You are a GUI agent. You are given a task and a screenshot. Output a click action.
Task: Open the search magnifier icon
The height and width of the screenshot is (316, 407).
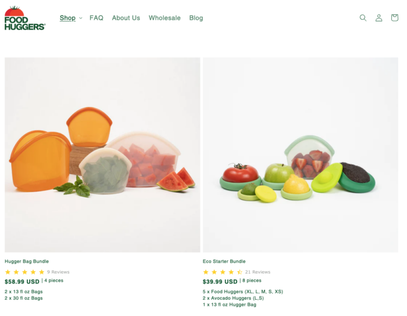pos(363,17)
